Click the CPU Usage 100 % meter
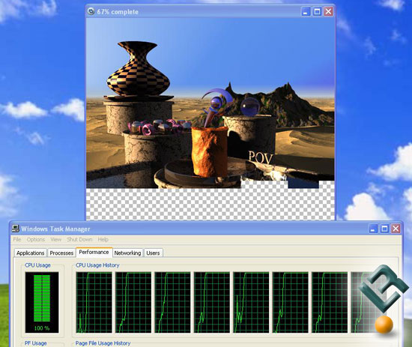 click(42, 303)
